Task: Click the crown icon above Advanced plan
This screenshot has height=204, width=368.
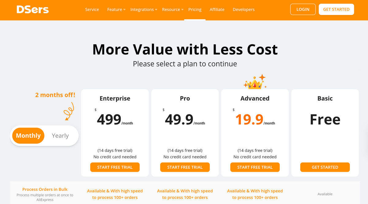Action: (x=255, y=83)
